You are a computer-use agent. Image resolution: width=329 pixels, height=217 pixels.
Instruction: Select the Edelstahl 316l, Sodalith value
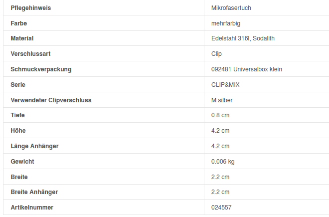(x=243, y=38)
